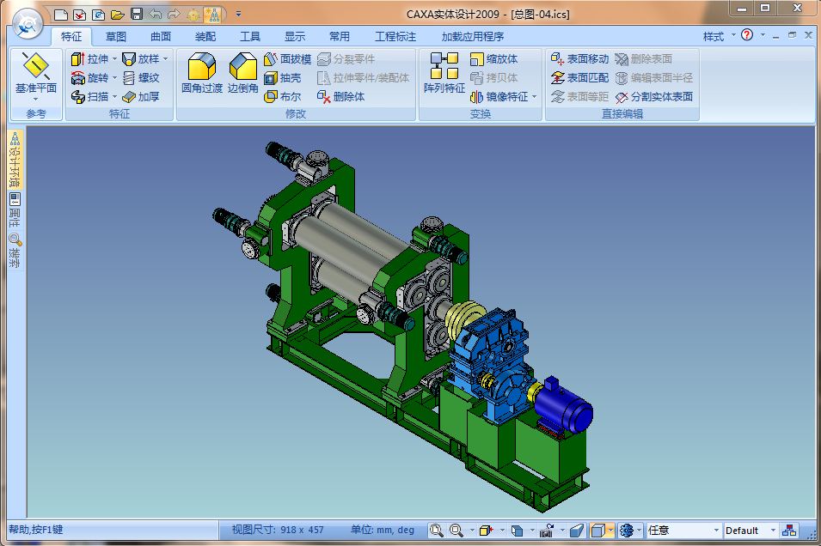The width and height of the screenshot is (821, 546).
Task: Open the 属性 properties side panel tab
Action: click(15, 209)
